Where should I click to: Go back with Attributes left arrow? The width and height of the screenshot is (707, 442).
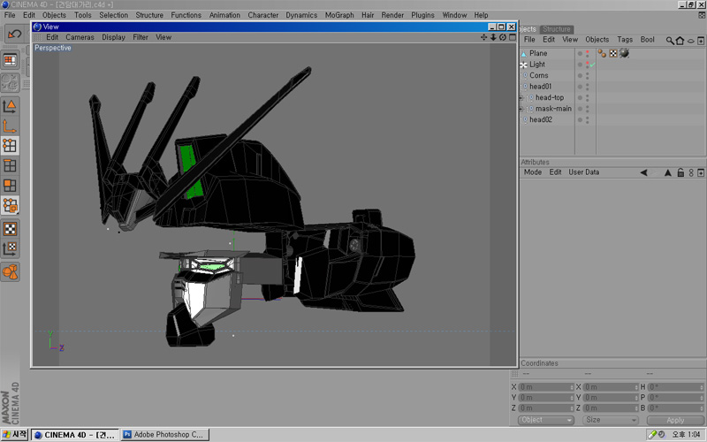pyautogui.click(x=644, y=172)
